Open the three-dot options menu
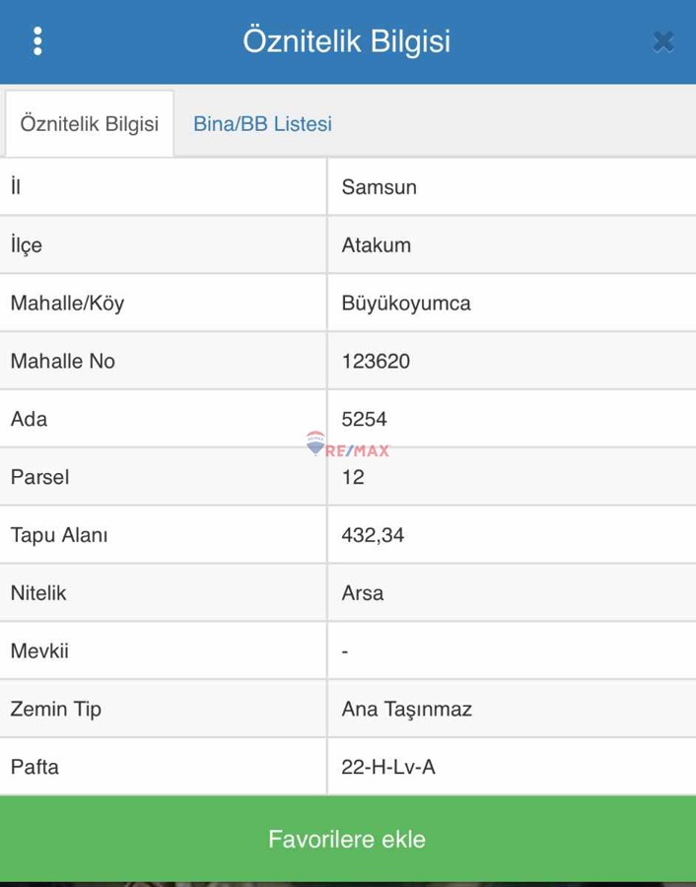This screenshot has width=696, height=887. coord(37,40)
